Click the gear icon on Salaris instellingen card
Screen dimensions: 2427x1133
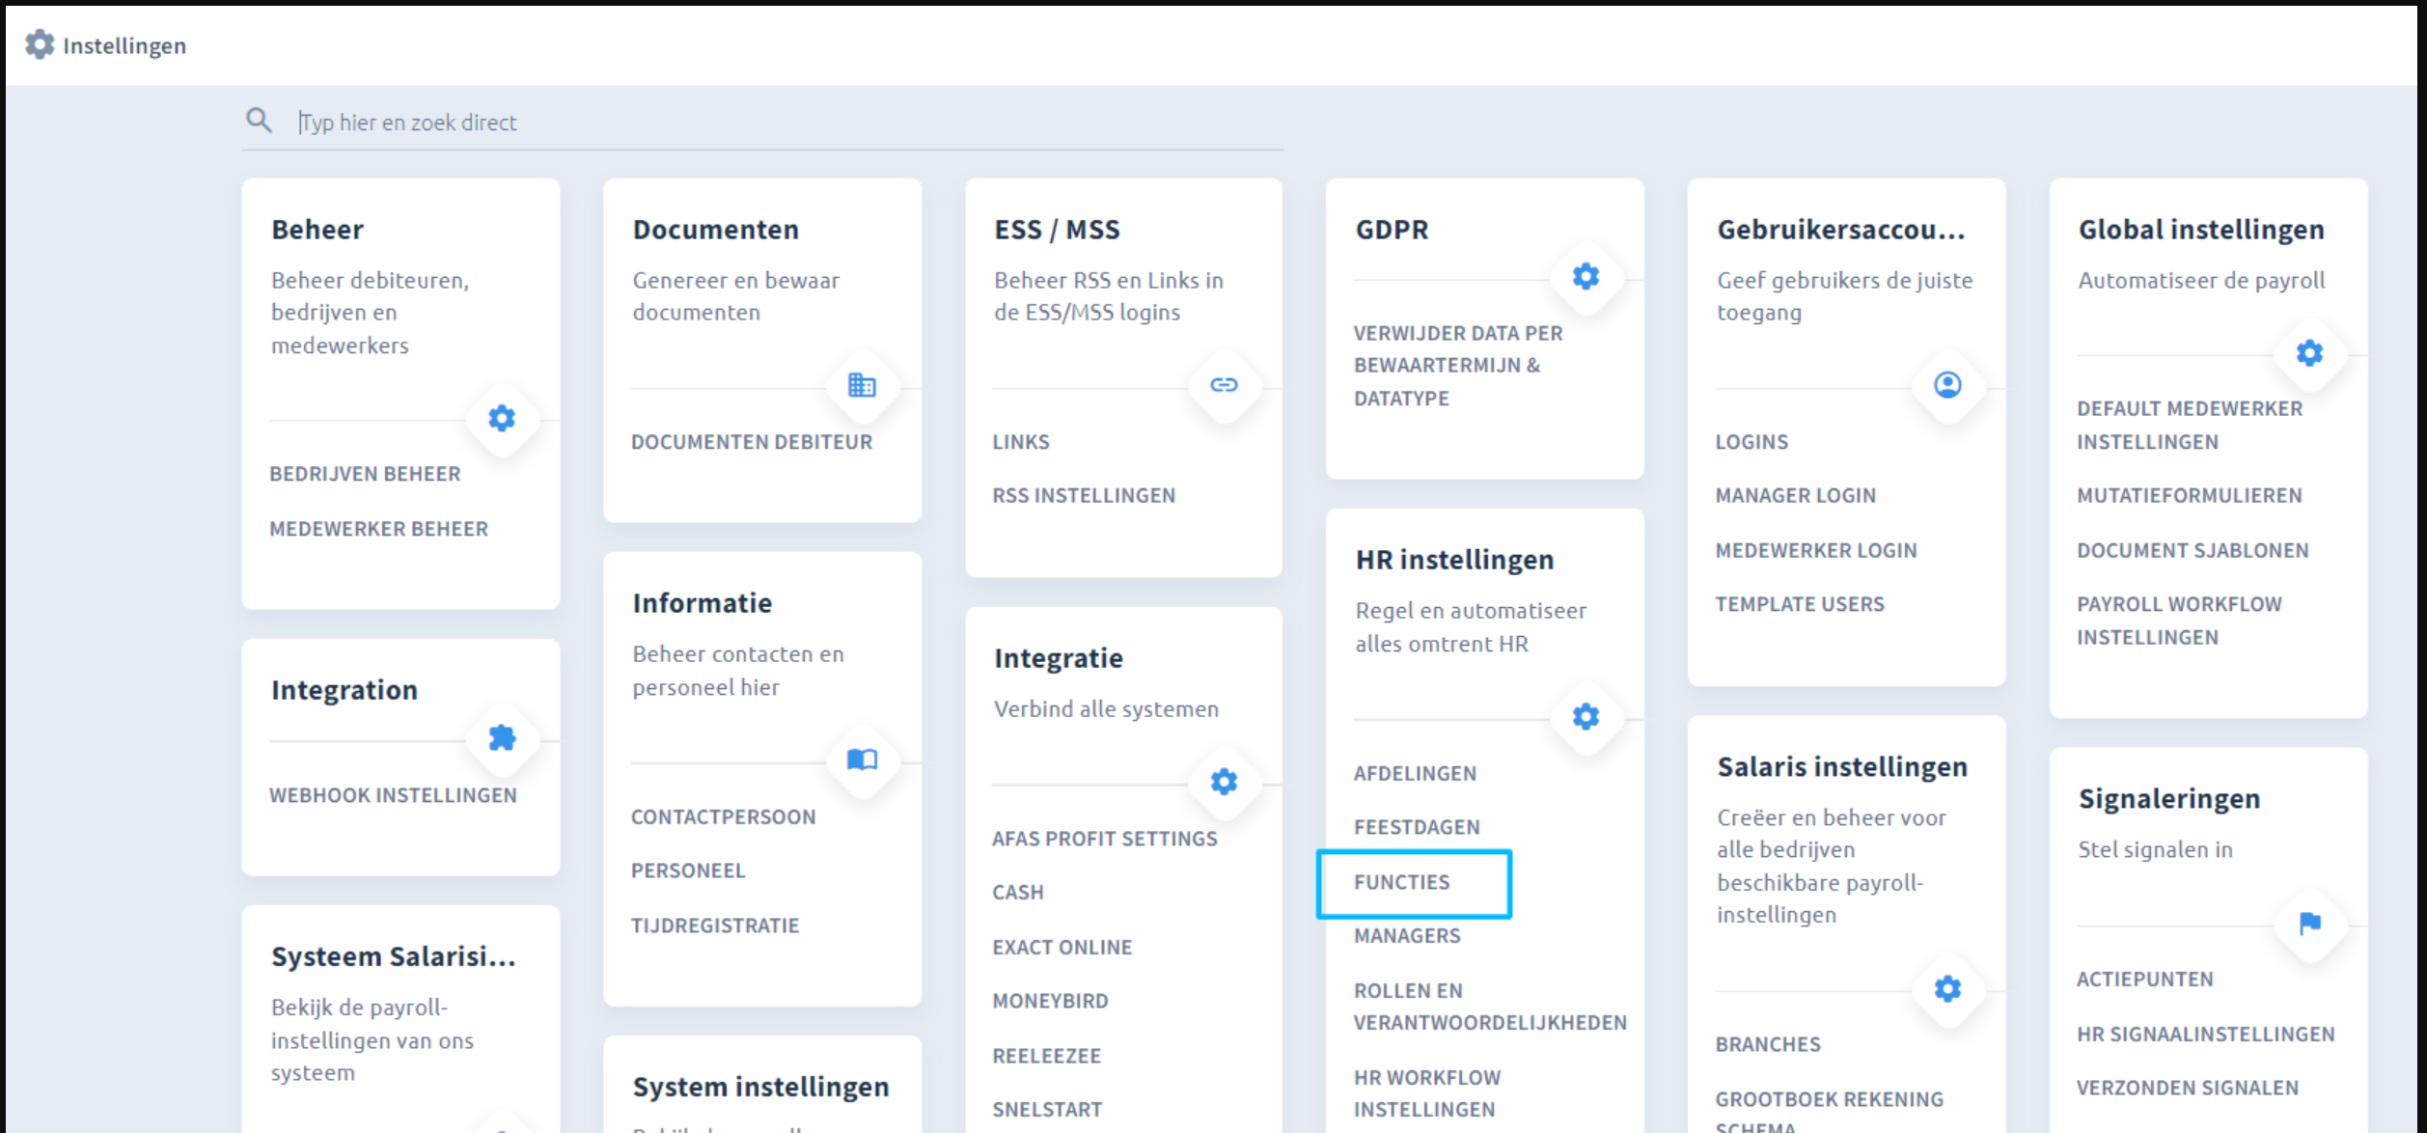(x=1947, y=988)
